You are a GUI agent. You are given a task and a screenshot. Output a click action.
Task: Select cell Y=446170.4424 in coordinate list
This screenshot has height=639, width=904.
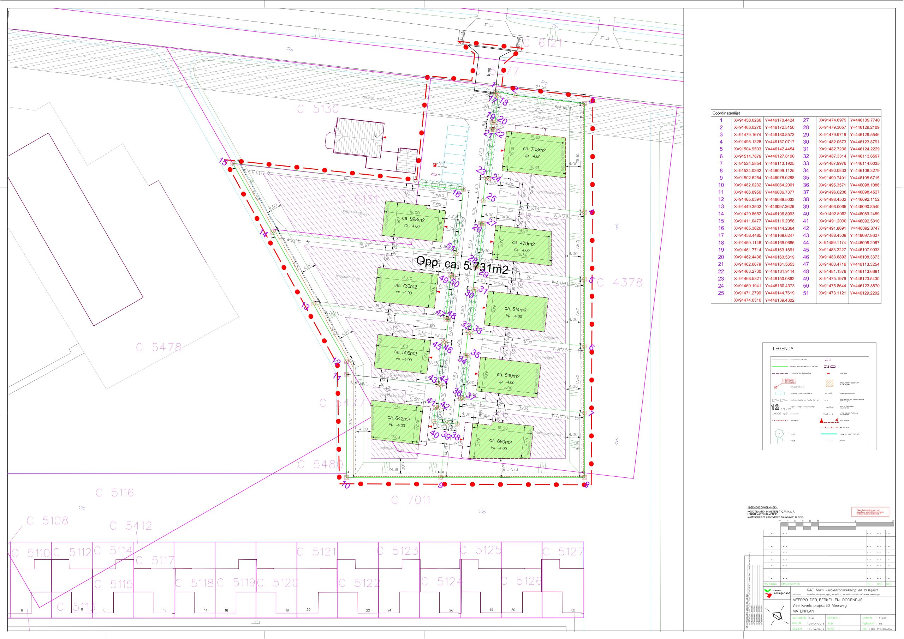point(779,120)
